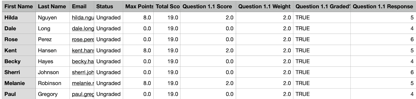Open paul.greg email link
The image size is (416, 99).
[83, 94]
